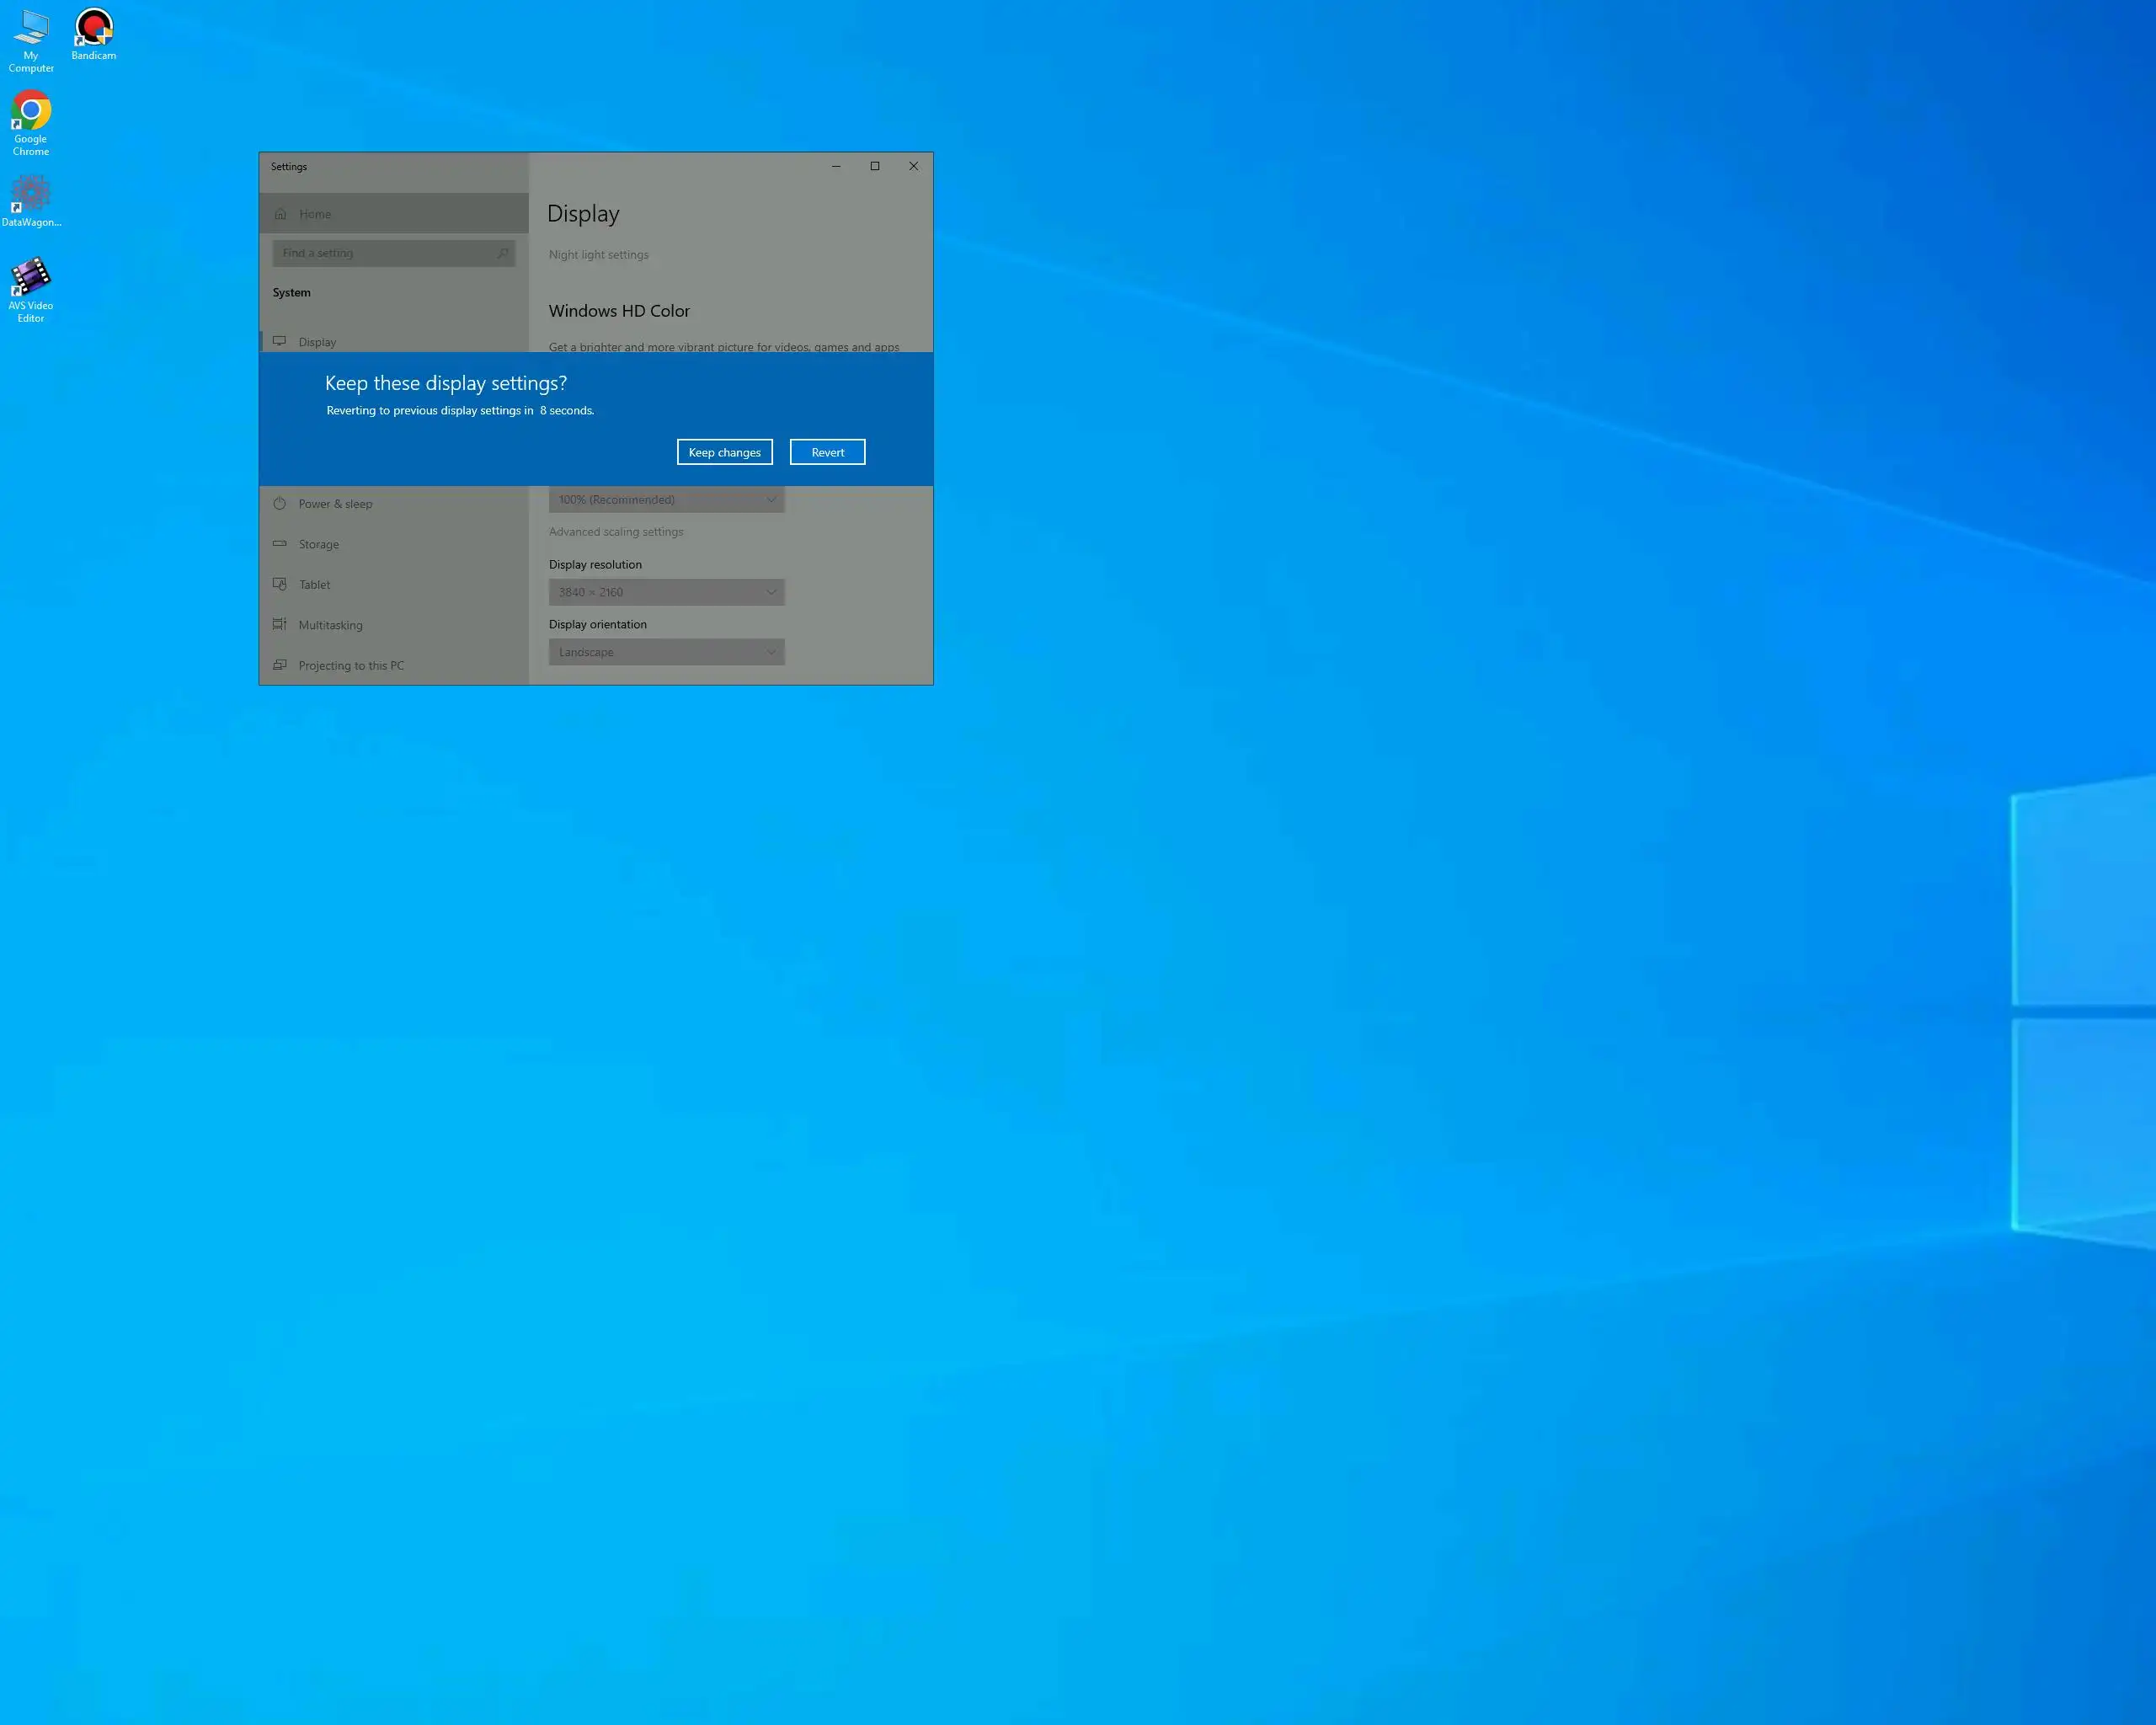Expand the 100% (Recommended) scaling dropdown

click(666, 500)
